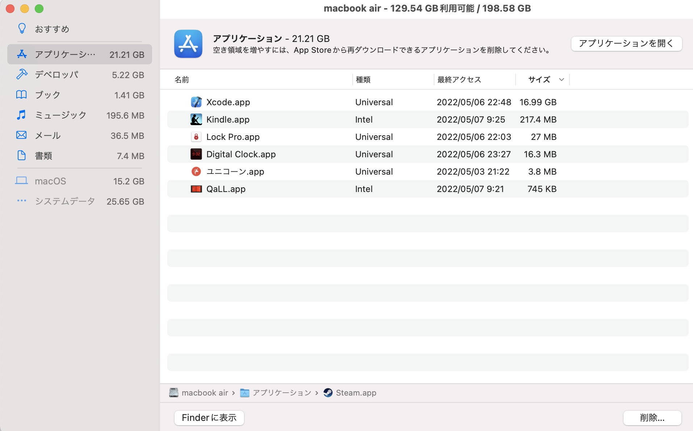Click the Digital Clock.app icon
This screenshot has width=693, height=431.
196,154
